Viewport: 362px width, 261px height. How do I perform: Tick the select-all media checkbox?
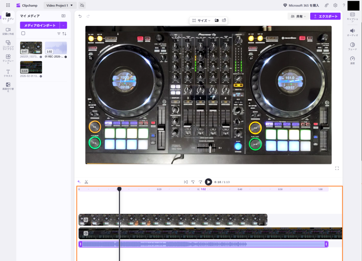pyautogui.click(x=23, y=33)
